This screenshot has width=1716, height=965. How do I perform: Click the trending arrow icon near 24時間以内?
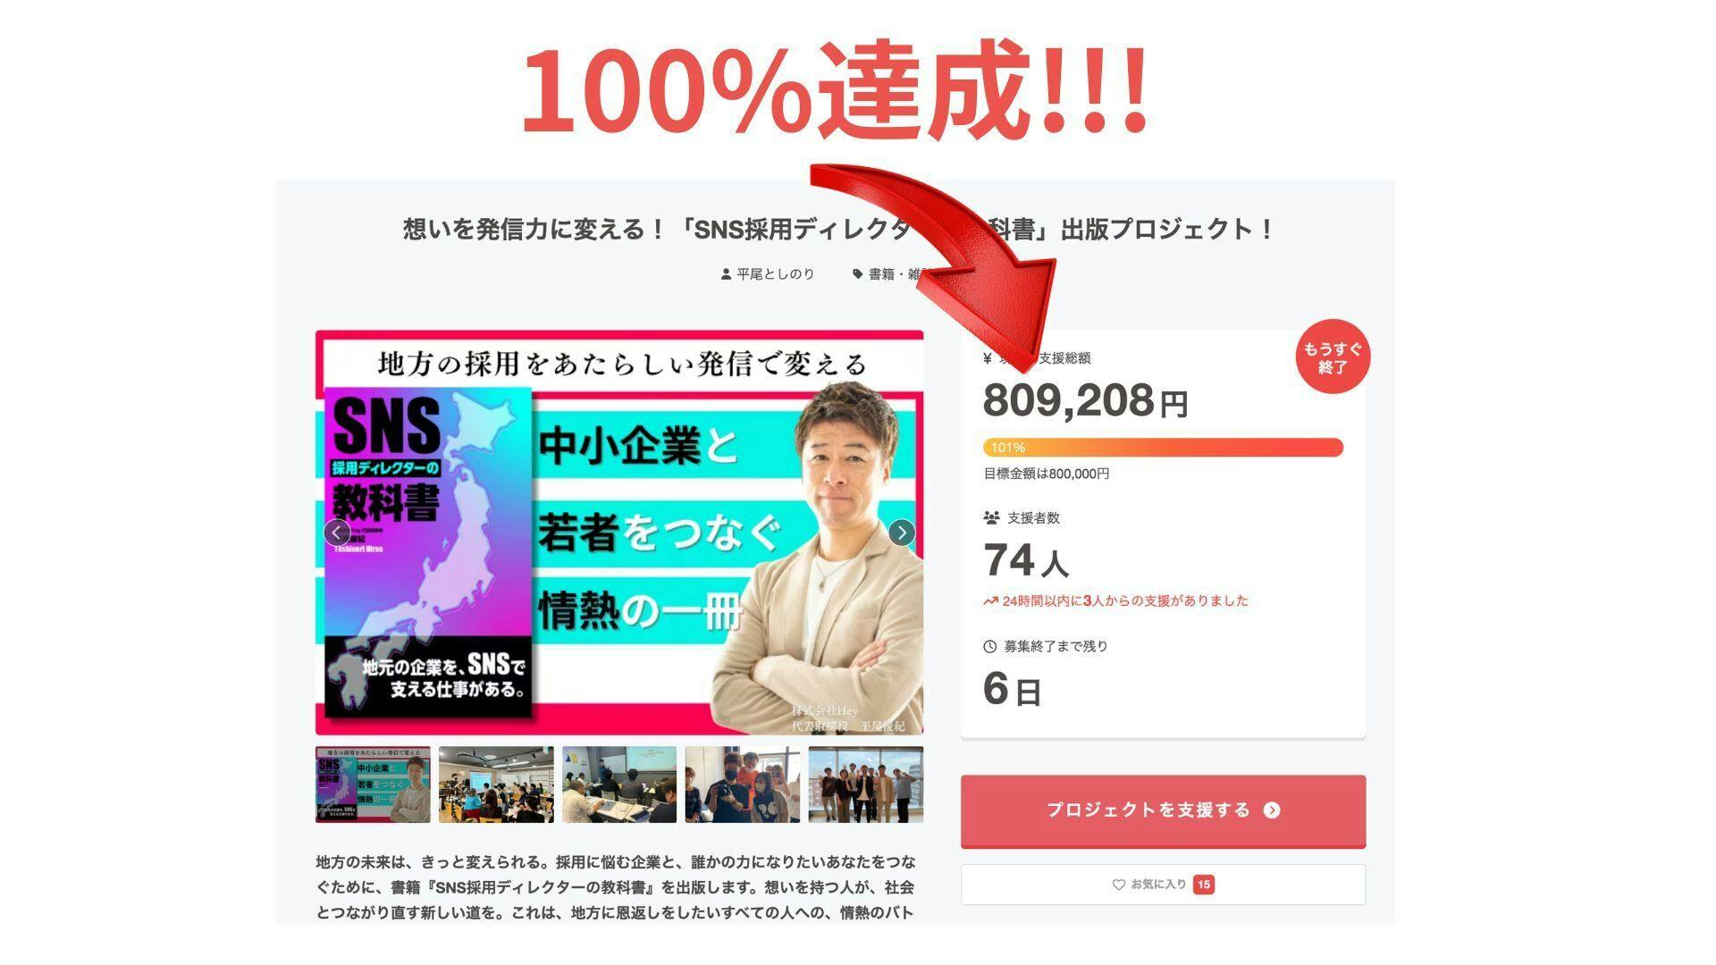click(x=990, y=601)
